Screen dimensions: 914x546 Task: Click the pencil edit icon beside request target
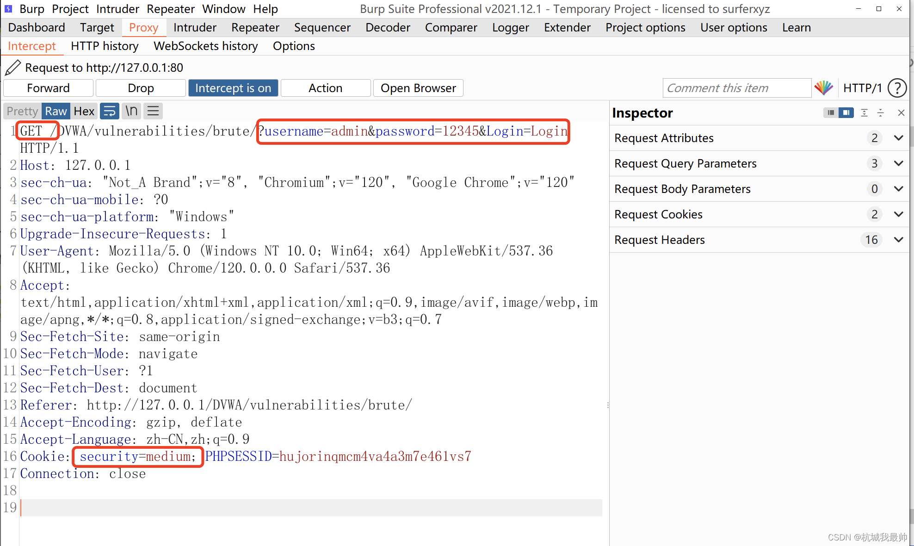tap(13, 68)
